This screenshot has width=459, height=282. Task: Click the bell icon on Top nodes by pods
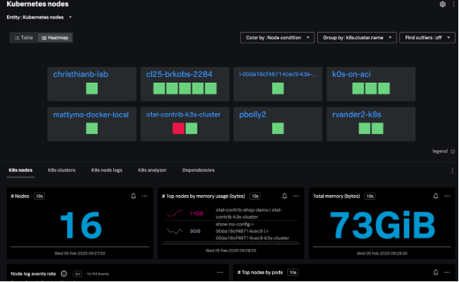click(435, 272)
